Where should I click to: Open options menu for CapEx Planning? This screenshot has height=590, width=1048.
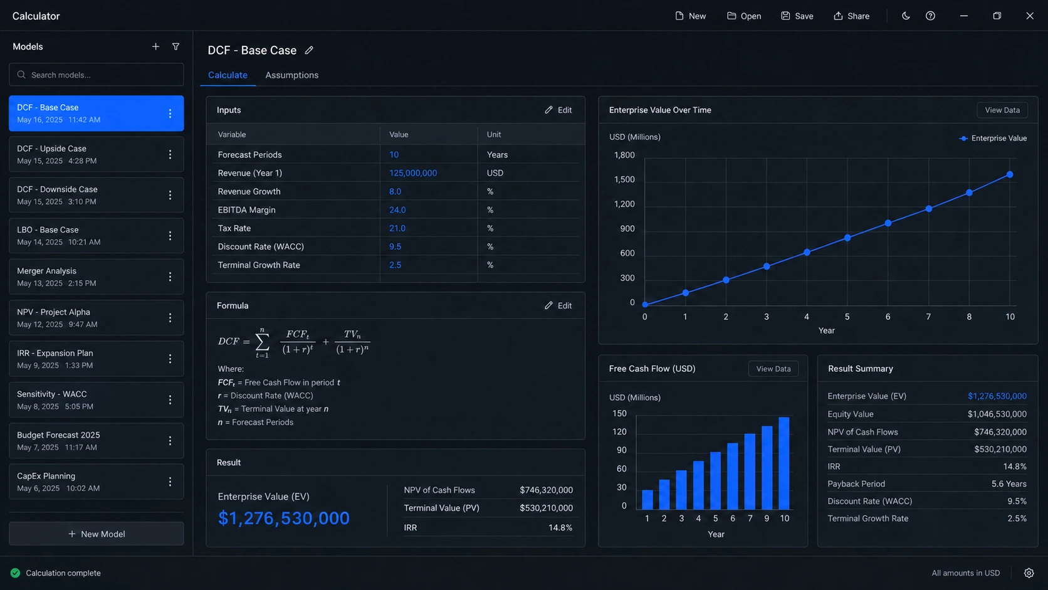(170, 482)
